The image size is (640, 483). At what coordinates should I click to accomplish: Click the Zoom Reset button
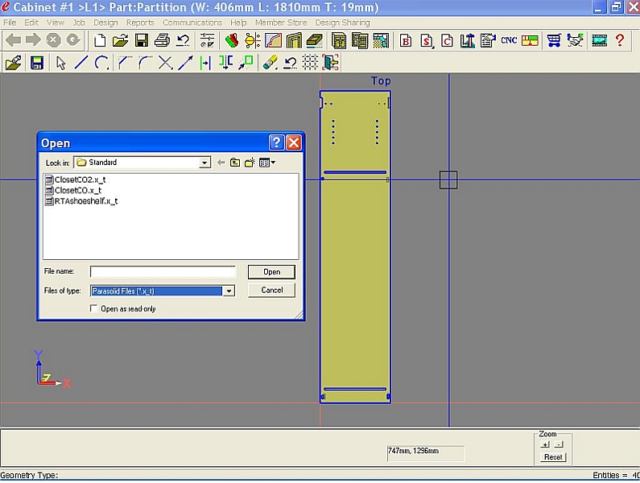(x=553, y=457)
